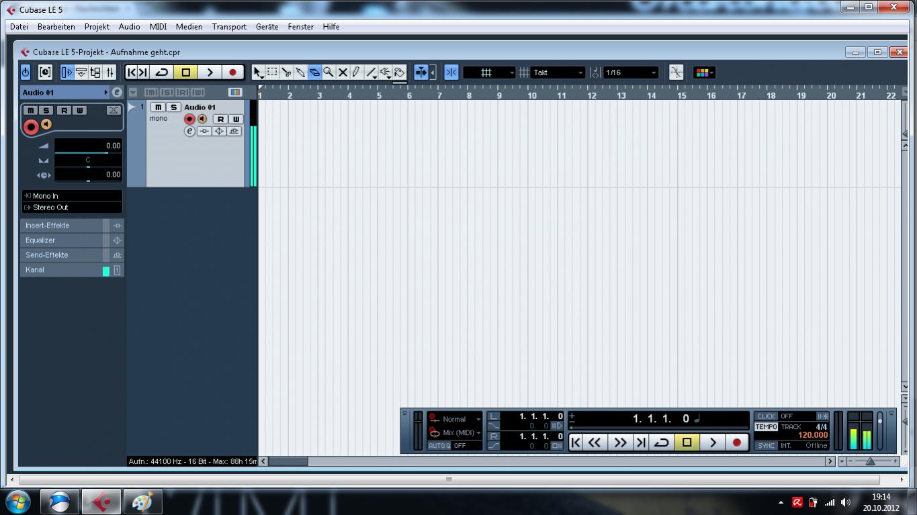The width and height of the screenshot is (917, 515).
Task: Open the Datei menu
Action: coord(19,27)
